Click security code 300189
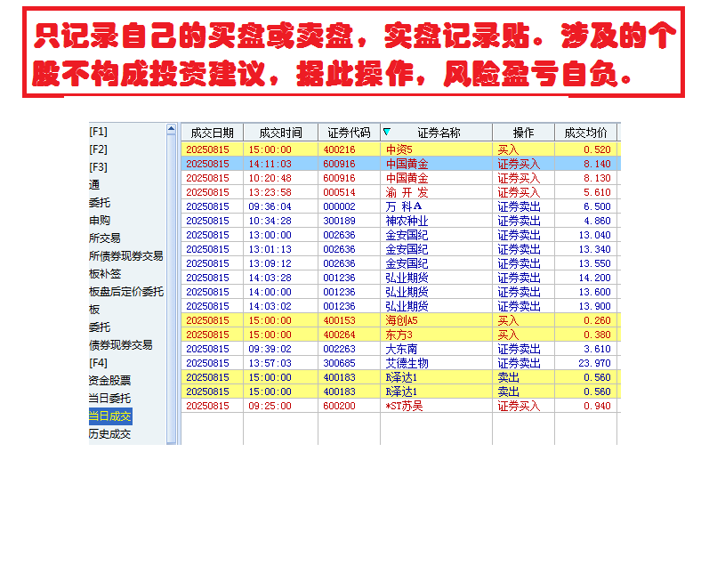This screenshot has height=573, width=709. coord(339,221)
